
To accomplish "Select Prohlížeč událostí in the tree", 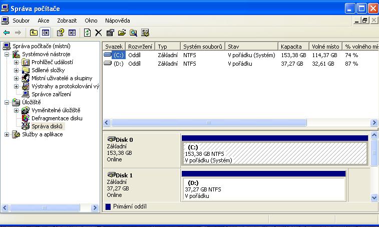I will pos(52,62).
